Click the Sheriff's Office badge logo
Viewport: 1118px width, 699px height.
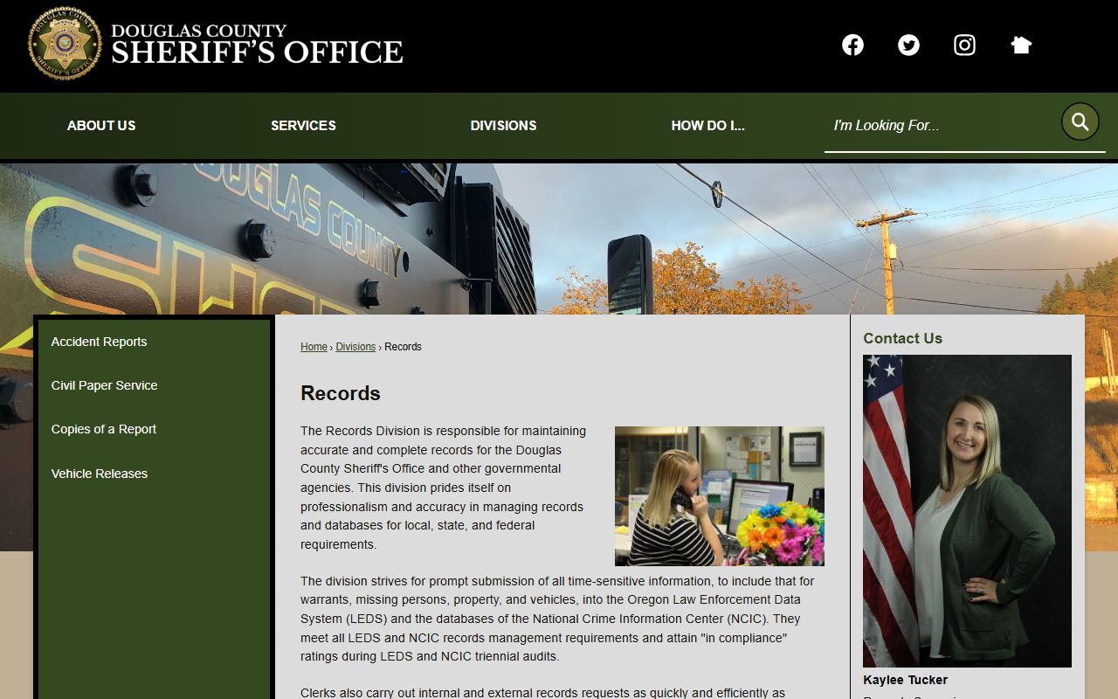[x=65, y=44]
